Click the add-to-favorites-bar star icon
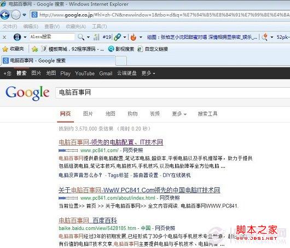The image size is (290, 248). [x=34, y=49]
